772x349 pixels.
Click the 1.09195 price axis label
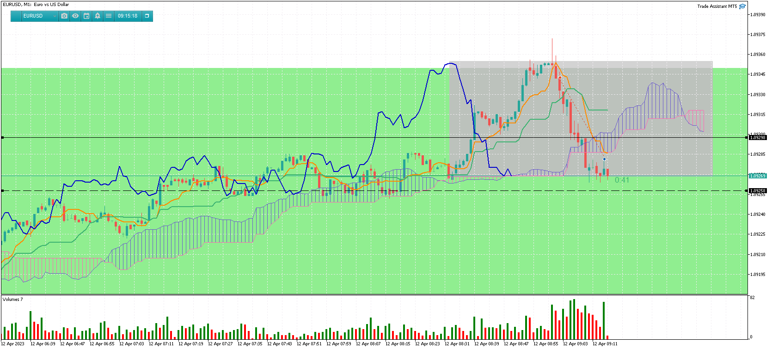758,274
